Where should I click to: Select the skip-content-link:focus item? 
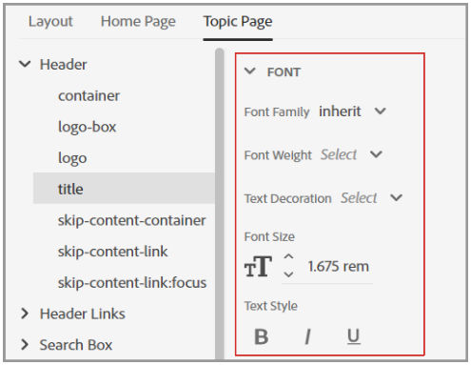click(132, 282)
